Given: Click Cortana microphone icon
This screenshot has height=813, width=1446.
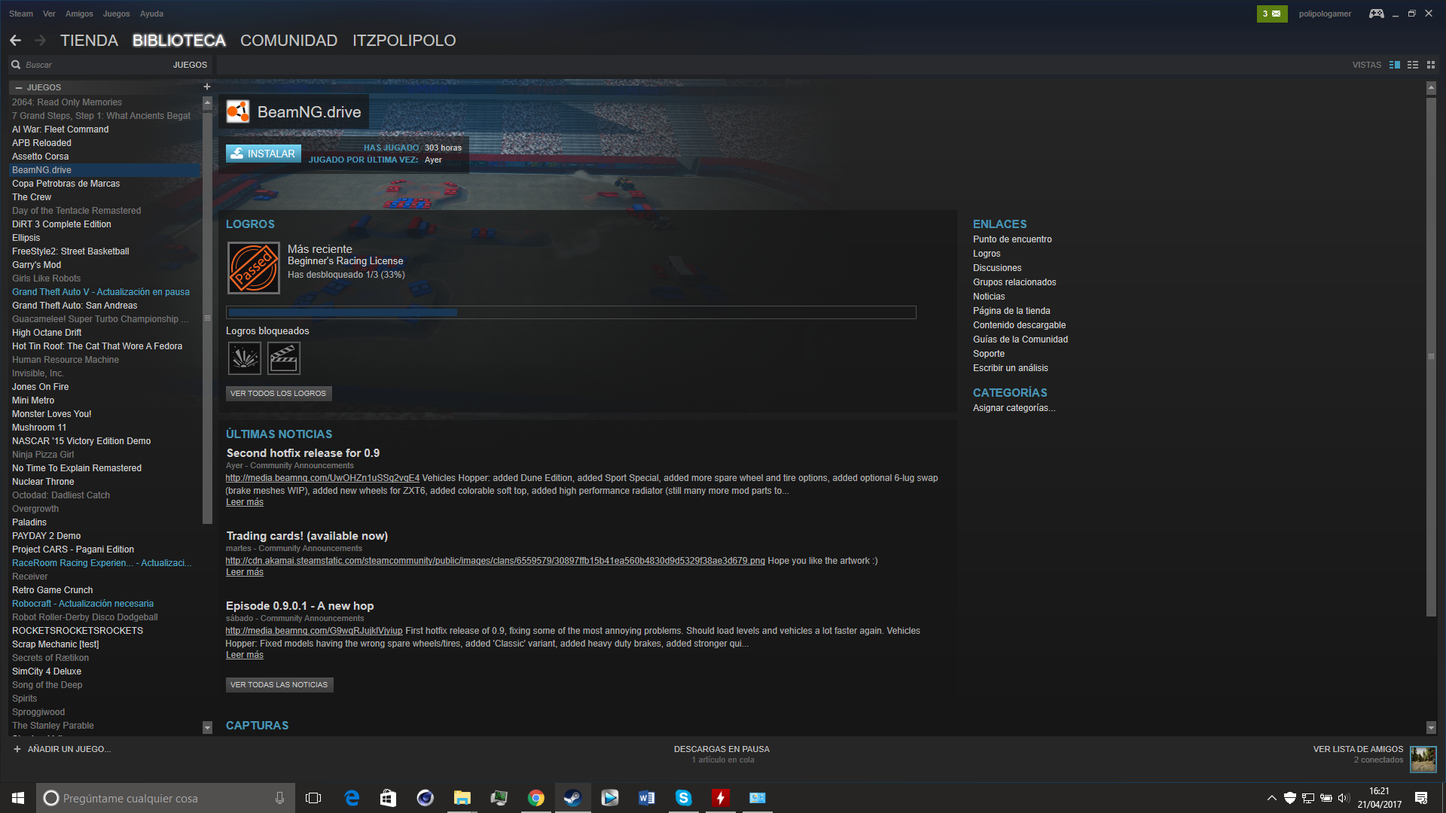Looking at the screenshot, I should [x=279, y=798].
